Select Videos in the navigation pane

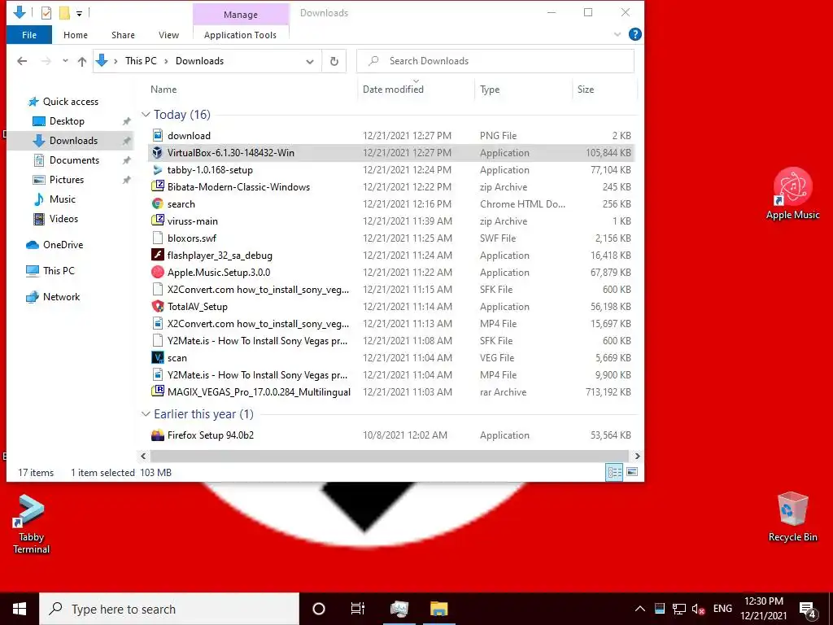coord(63,219)
